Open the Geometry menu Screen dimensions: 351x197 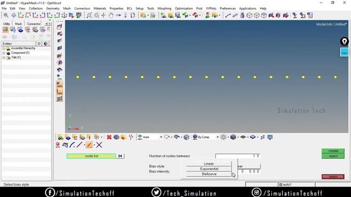tap(53, 9)
